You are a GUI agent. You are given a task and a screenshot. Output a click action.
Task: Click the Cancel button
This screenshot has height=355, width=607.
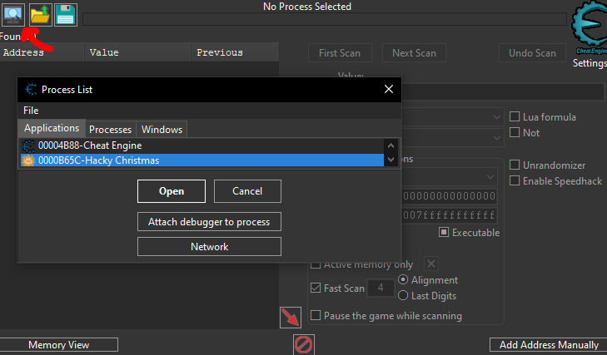click(247, 191)
